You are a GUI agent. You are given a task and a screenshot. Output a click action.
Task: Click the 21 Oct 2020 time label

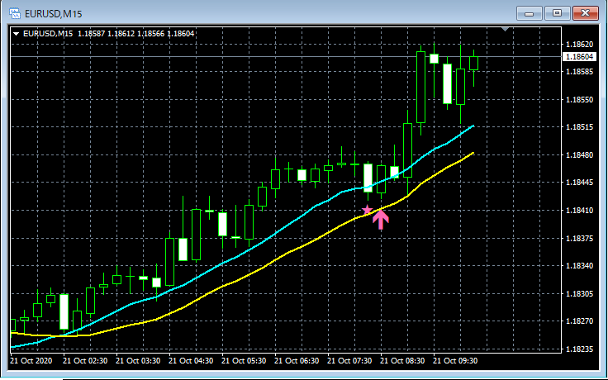tap(31, 361)
